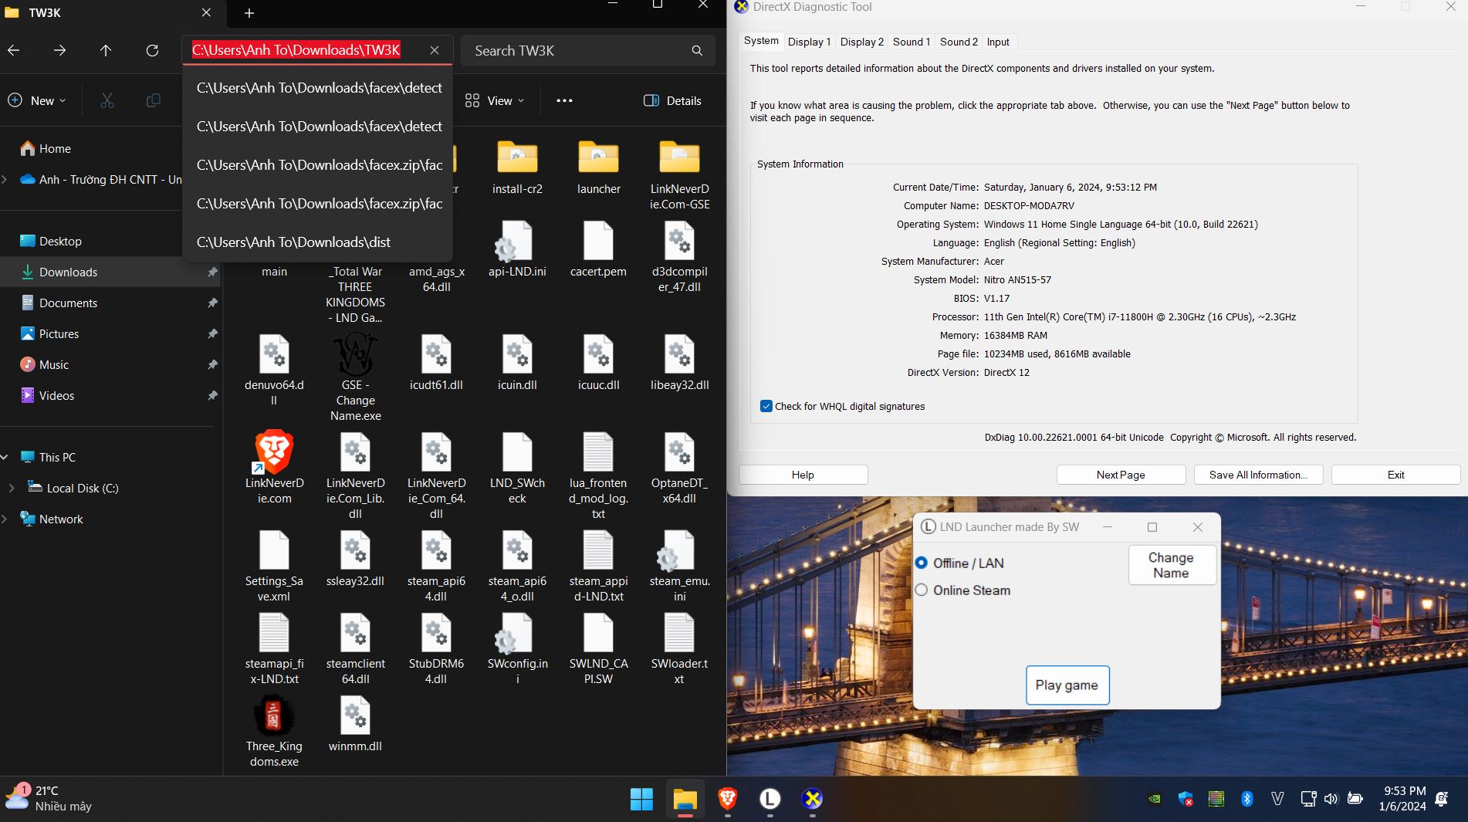Open the View dropdown menu
1468x822 pixels.
pos(495,101)
